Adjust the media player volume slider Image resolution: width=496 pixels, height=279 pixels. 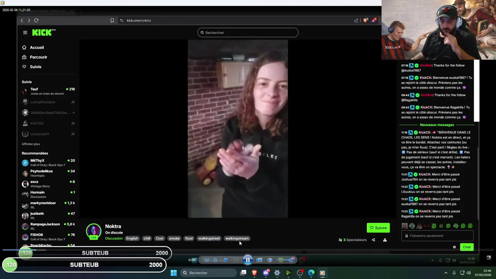(x=285, y=260)
